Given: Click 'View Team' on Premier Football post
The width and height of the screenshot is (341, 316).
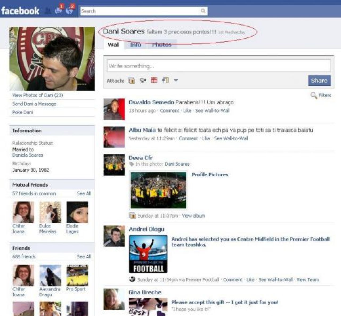Looking at the screenshot, I should 308,279.
